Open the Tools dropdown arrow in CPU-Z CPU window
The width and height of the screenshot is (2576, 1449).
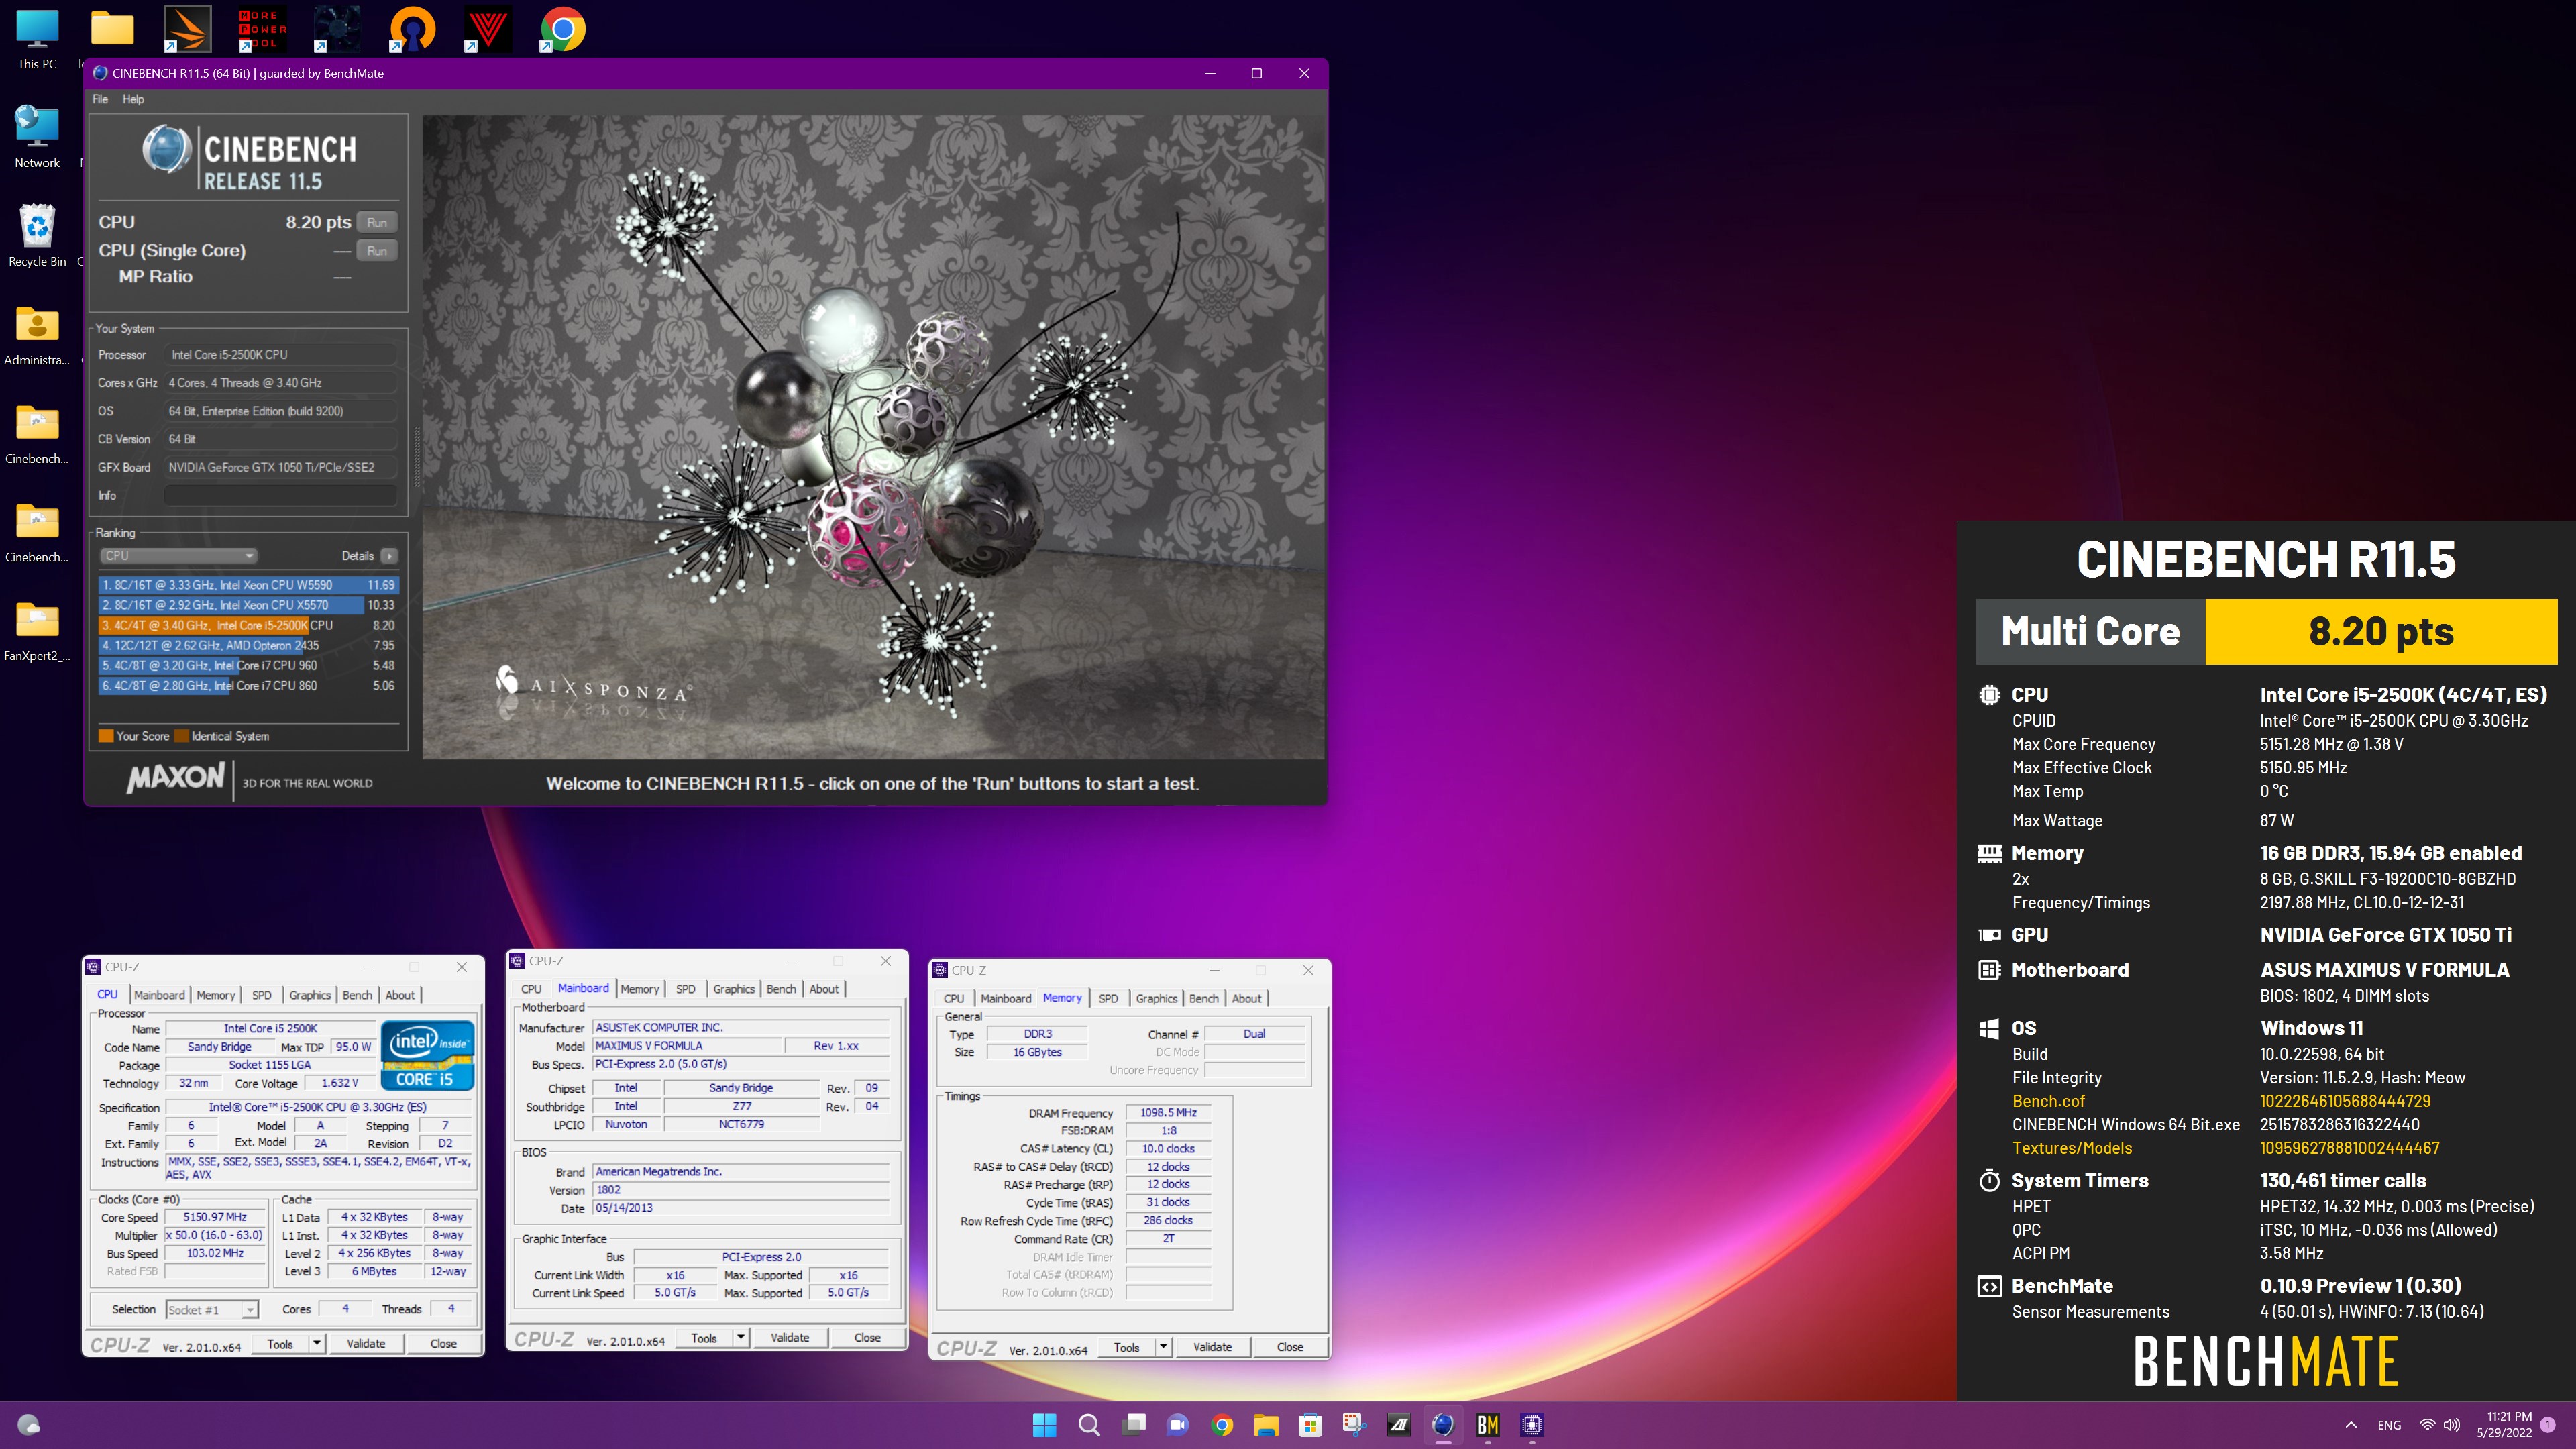(x=317, y=1344)
